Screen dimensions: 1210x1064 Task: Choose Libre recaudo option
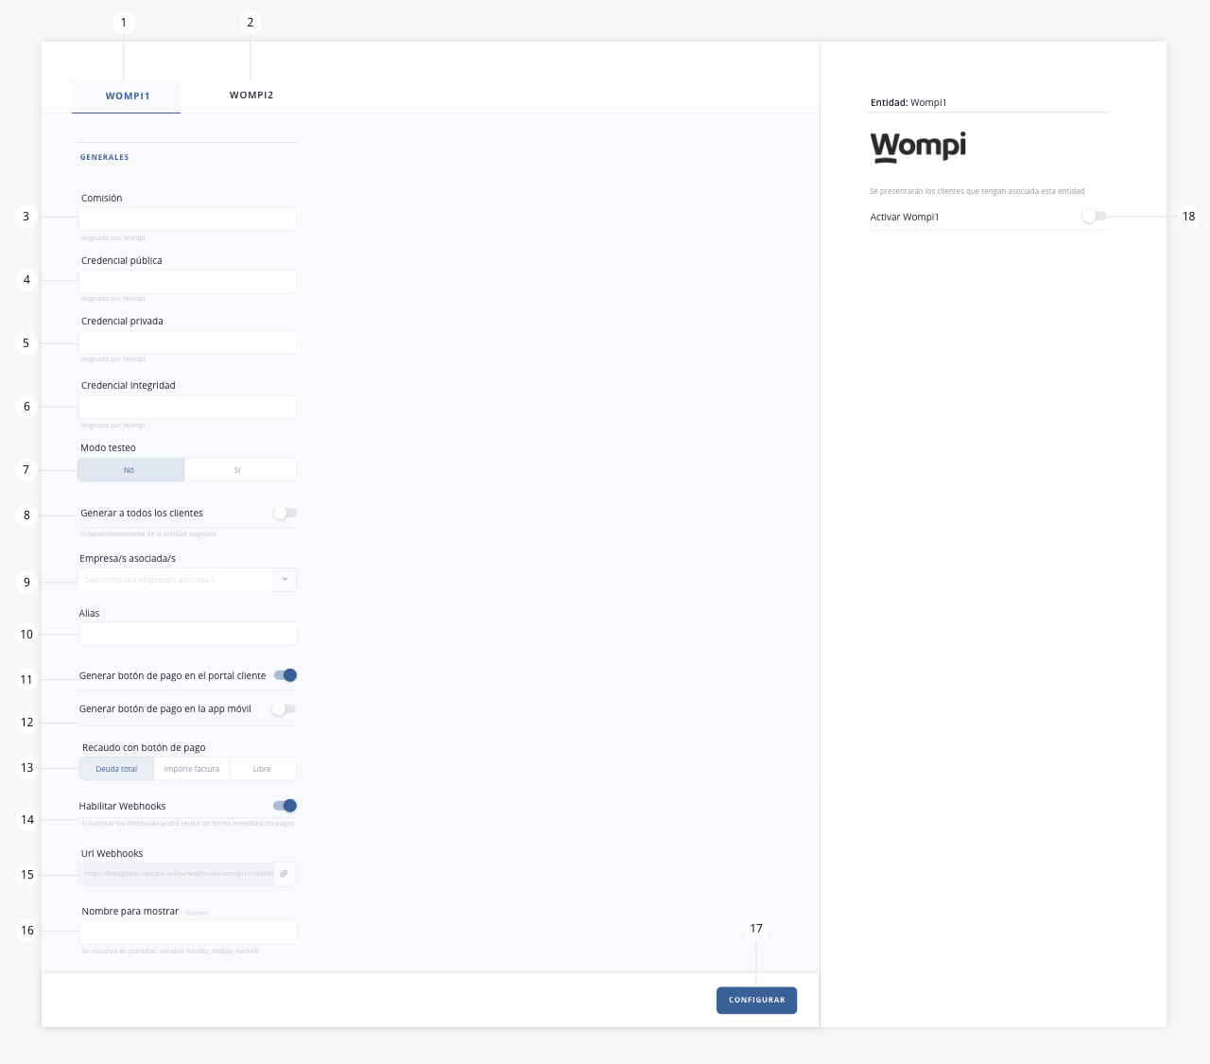coord(263,769)
